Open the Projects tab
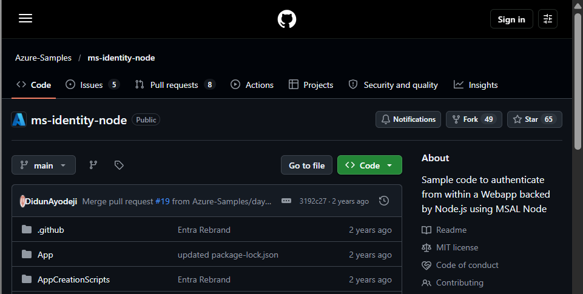The image size is (583, 294). click(x=311, y=85)
